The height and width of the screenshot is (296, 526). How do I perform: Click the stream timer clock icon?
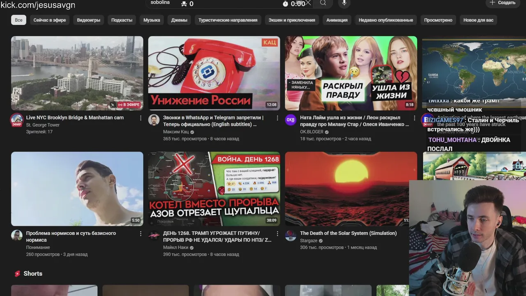click(286, 4)
